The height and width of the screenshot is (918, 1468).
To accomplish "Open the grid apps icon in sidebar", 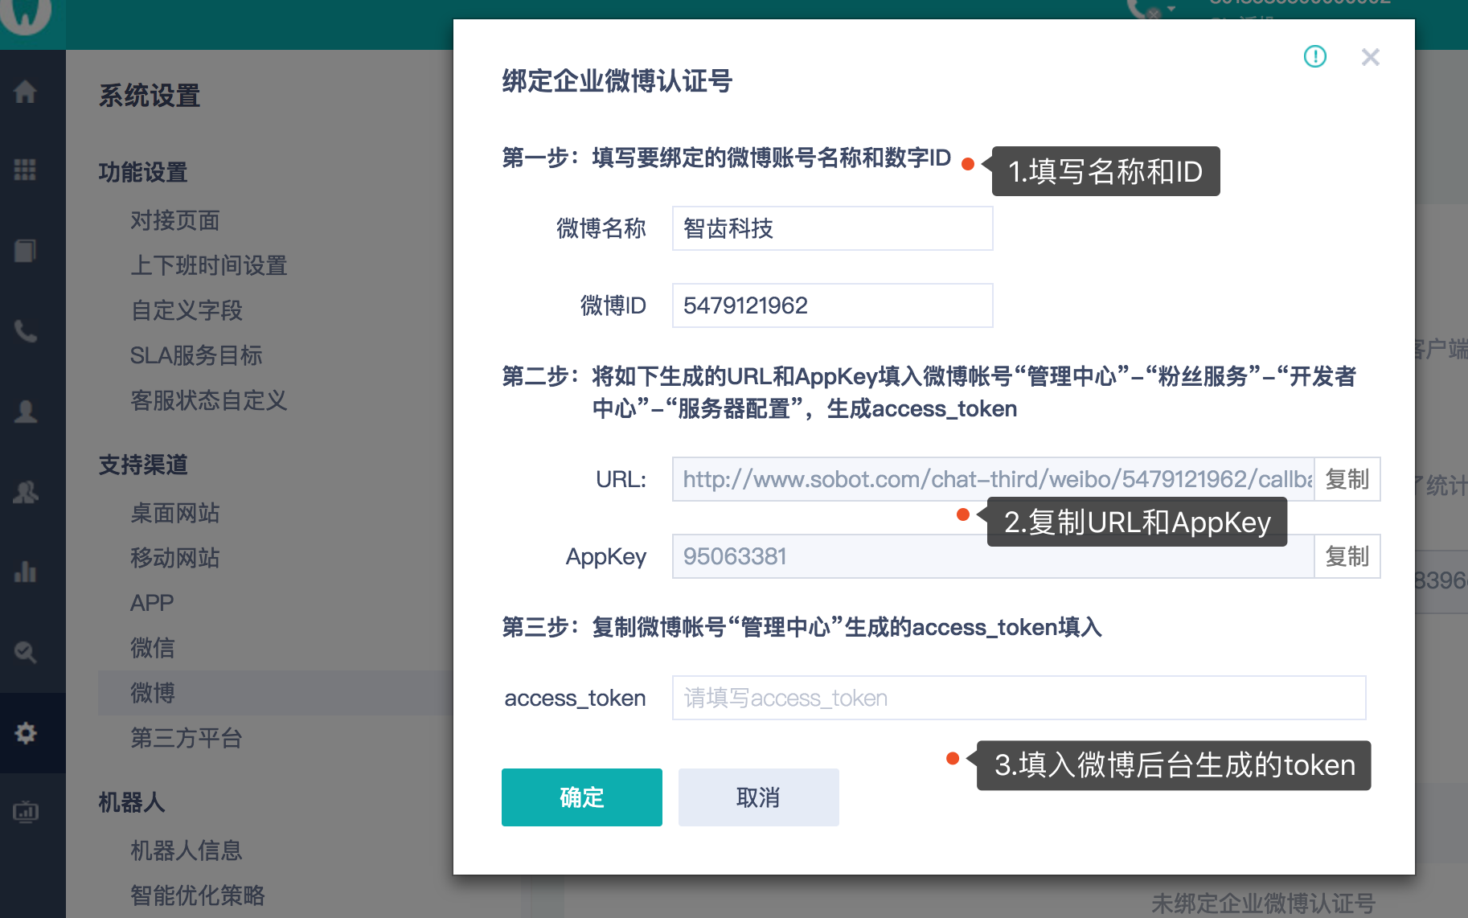I will tap(25, 170).
